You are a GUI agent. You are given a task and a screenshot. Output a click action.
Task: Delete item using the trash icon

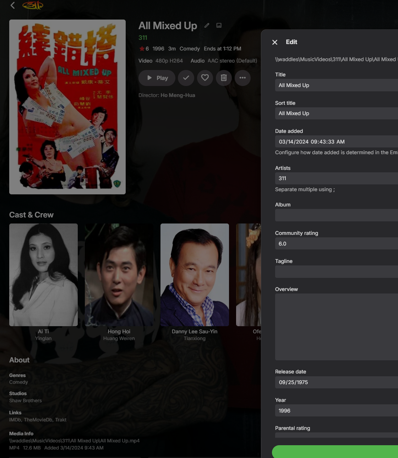tap(224, 78)
